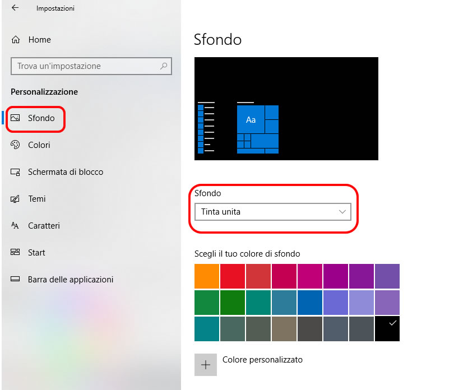Click the Home house icon
Image resolution: width=454 pixels, height=390 pixels.
tap(16, 39)
